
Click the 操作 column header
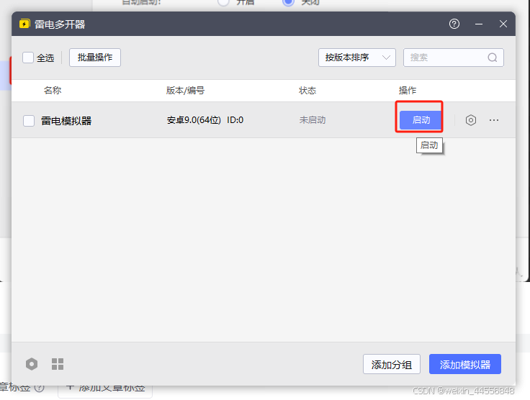[408, 91]
